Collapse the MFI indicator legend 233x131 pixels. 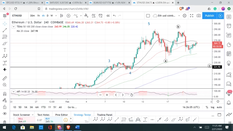tap(13, 92)
